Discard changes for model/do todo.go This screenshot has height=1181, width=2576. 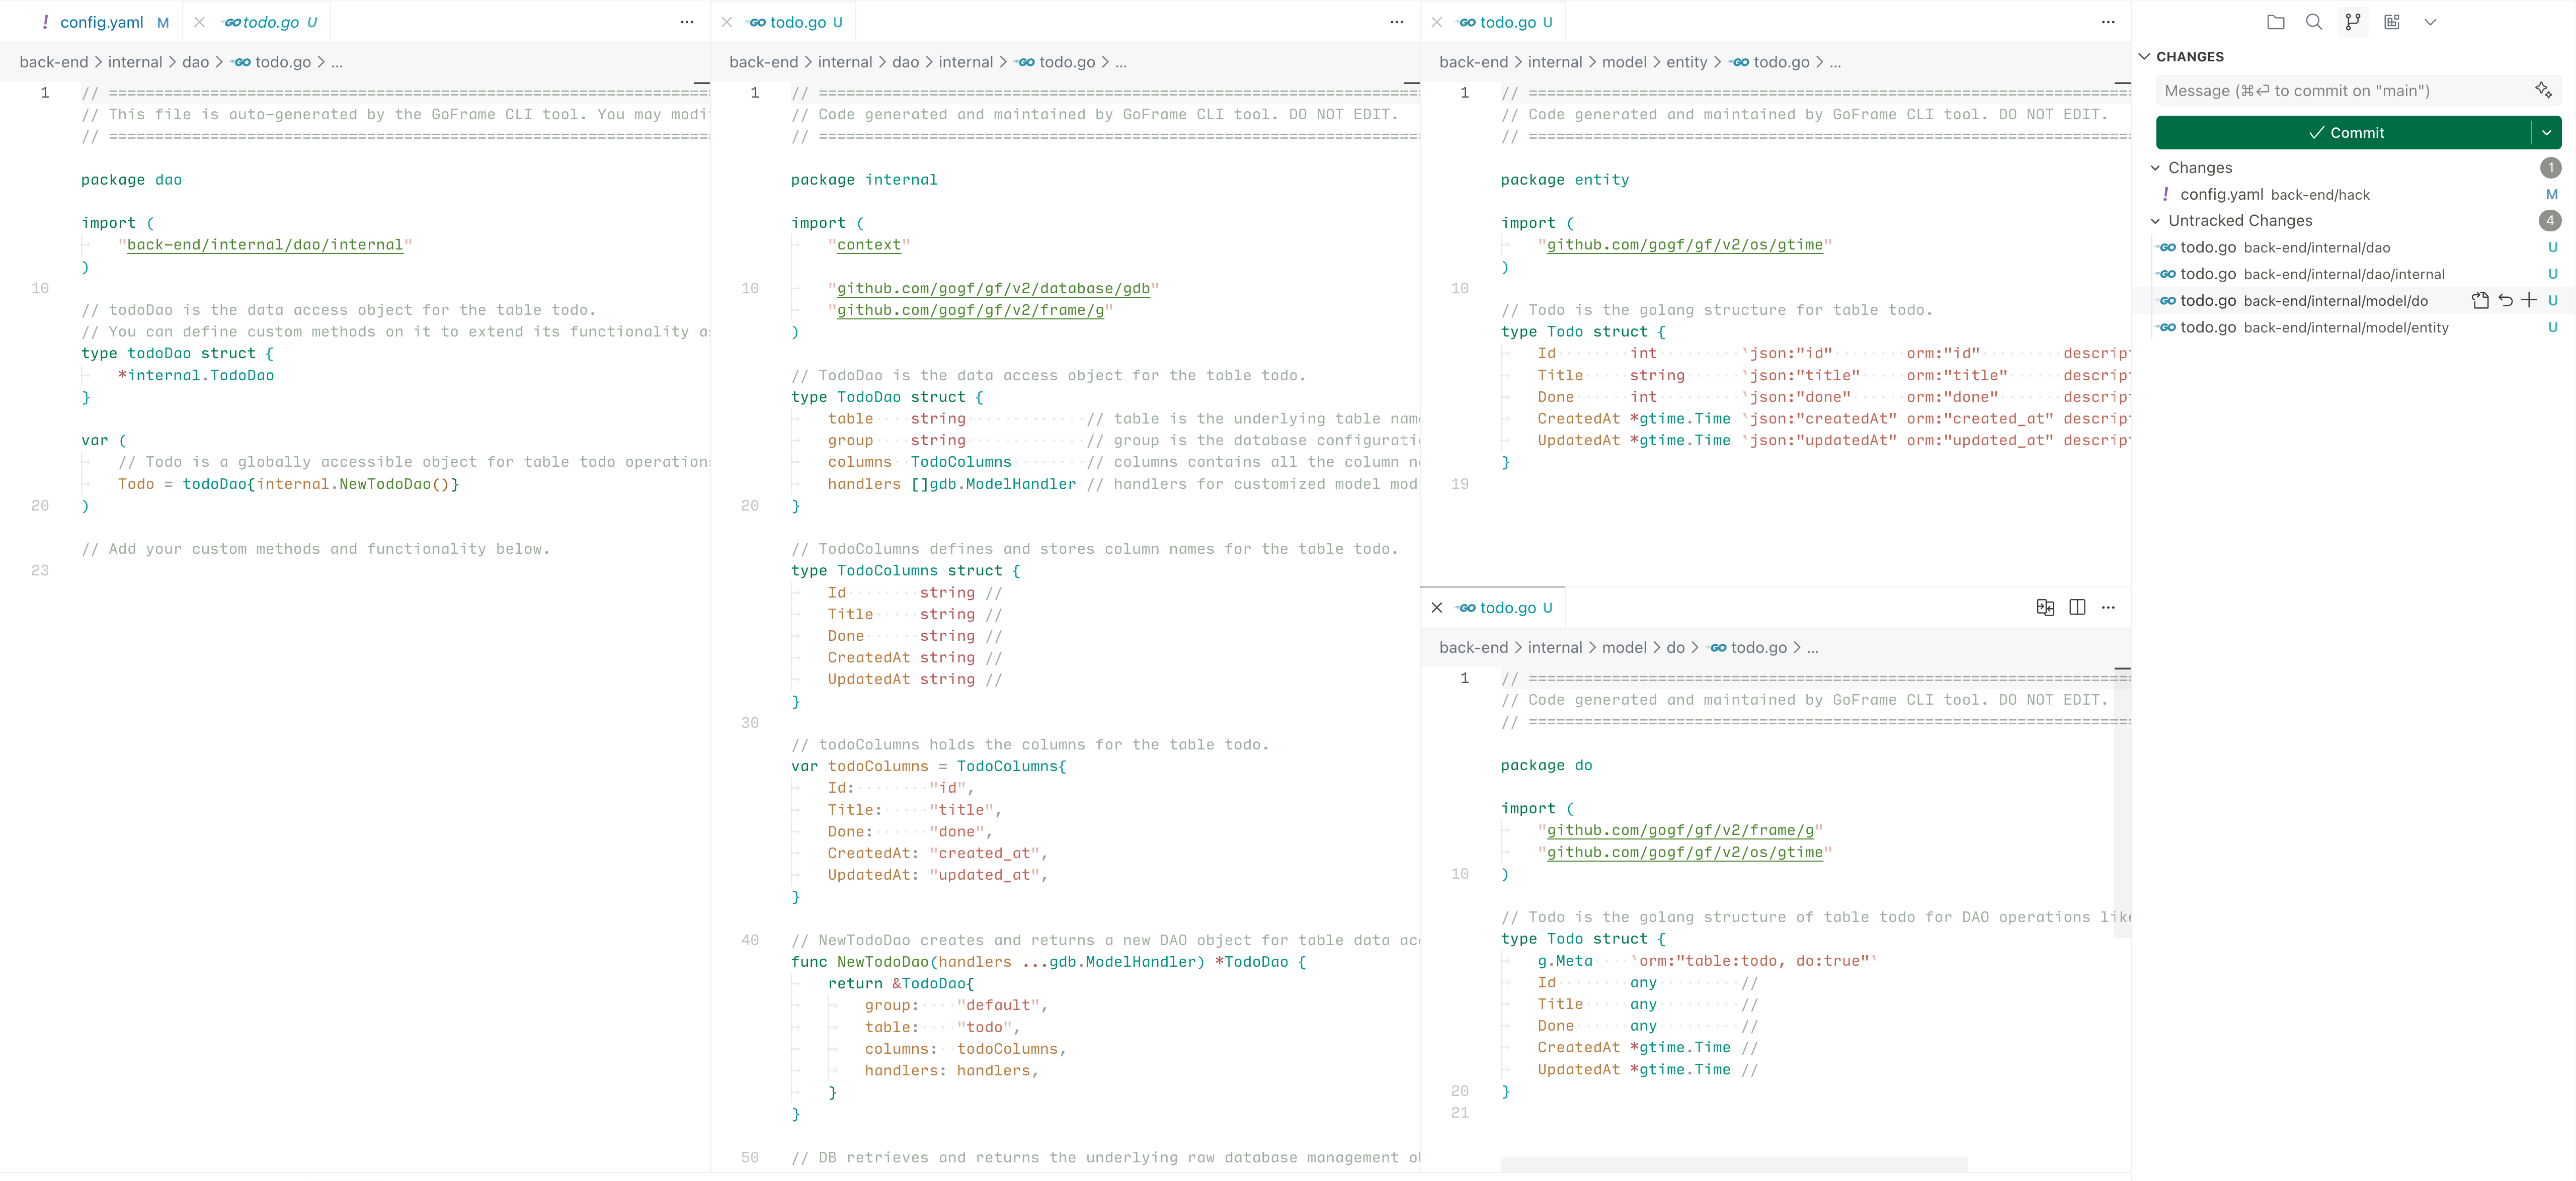(x=2505, y=300)
